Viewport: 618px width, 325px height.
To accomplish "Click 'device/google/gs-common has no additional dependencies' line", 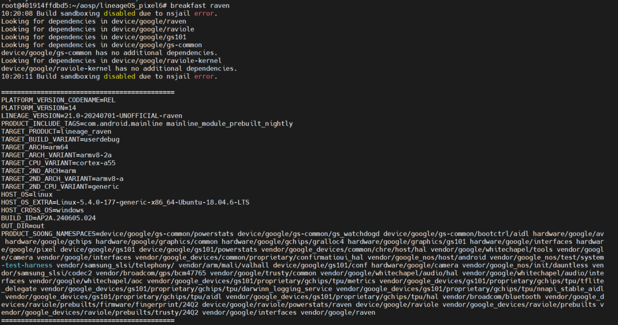I will (x=109, y=53).
